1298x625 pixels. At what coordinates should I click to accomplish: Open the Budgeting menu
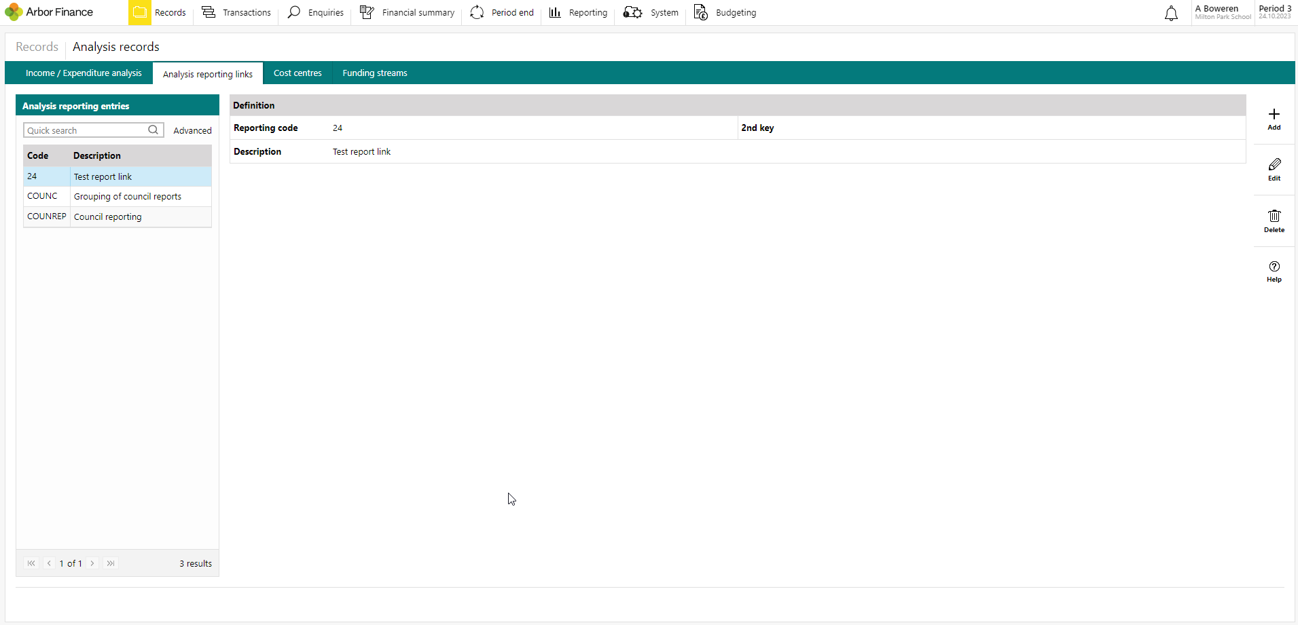pyautogui.click(x=736, y=12)
